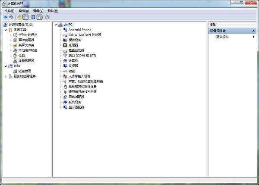
Task: Click the blue help toolbar icon
Action: 33,17
